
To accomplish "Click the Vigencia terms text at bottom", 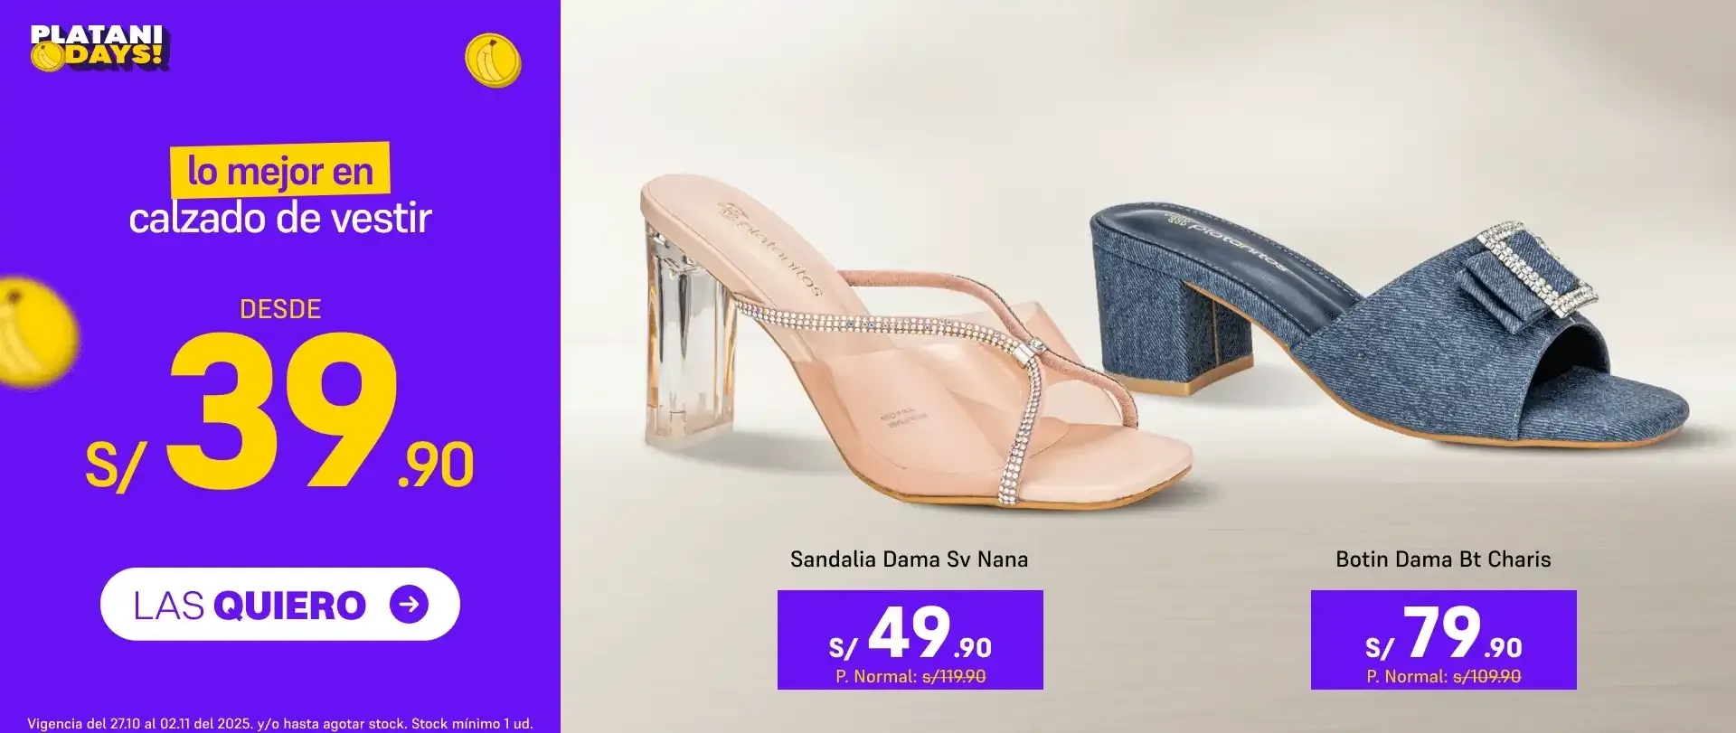I will pyautogui.click(x=279, y=724).
